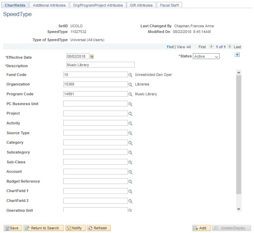Add a new effective-dated row with plus icon
Screen dimensions: 254x233
tap(237, 55)
